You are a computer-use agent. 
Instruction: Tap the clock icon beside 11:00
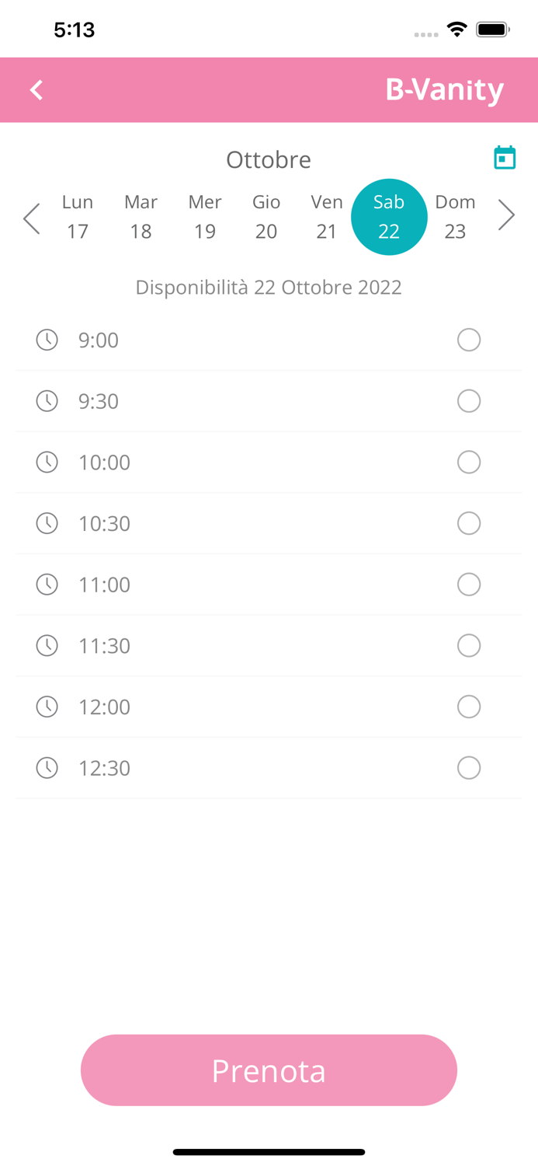tap(47, 585)
